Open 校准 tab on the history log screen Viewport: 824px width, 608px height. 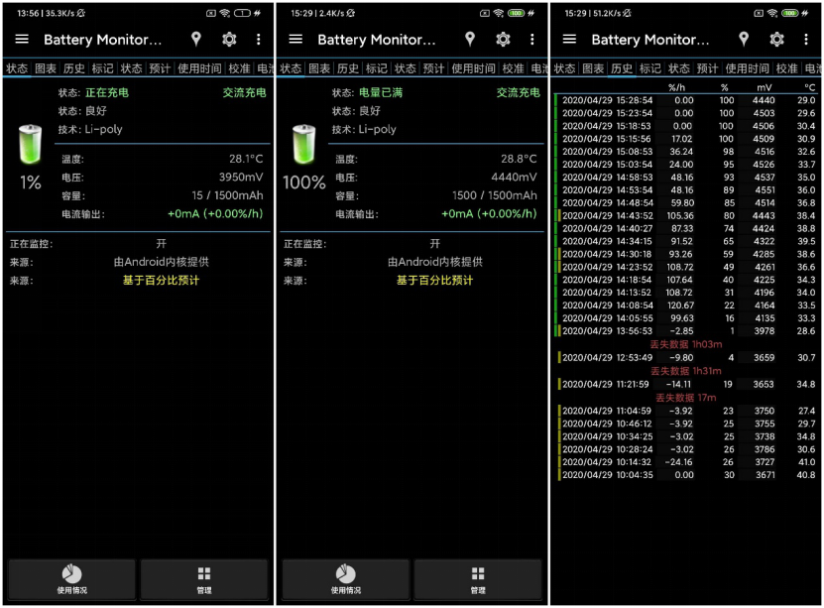pyautogui.click(x=786, y=69)
